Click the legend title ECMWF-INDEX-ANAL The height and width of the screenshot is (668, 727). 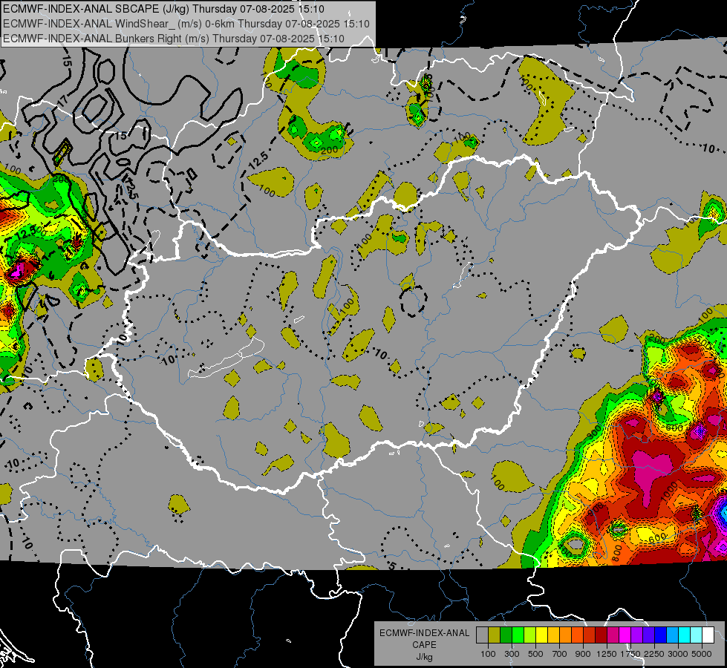(x=425, y=633)
